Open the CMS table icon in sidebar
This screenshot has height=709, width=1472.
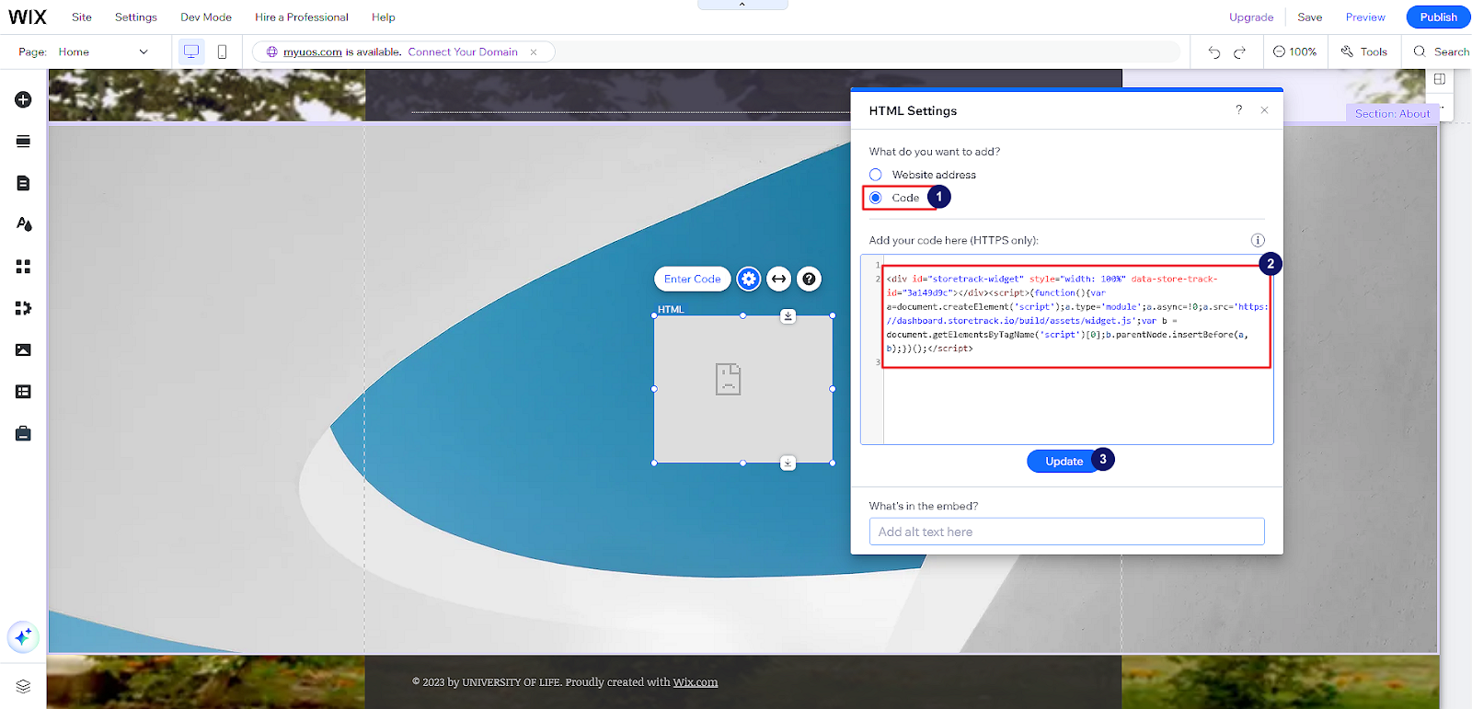(x=23, y=392)
